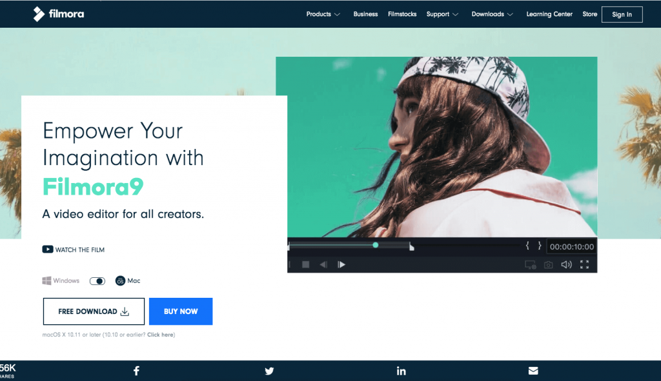Viewport: 661px width, 381px height.
Task: Choose the macOS icon
Action: tap(120, 281)
